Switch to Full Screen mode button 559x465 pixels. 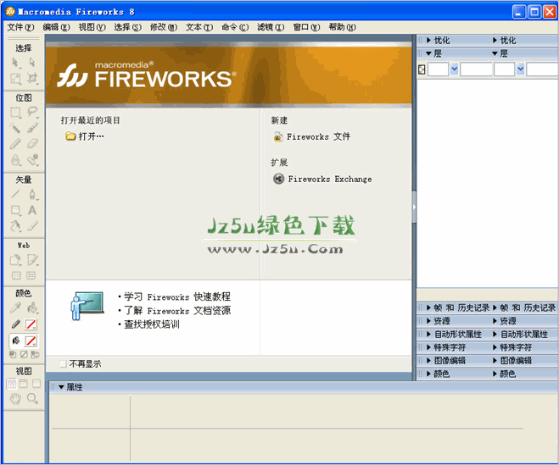(36, 384)
